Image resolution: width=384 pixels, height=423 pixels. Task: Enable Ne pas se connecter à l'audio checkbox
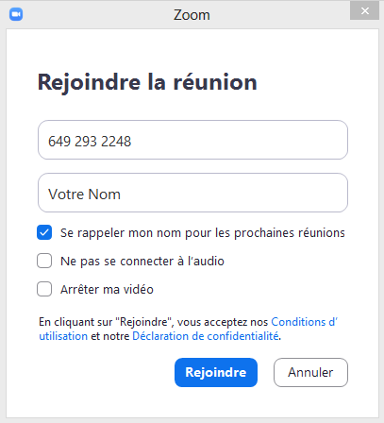(44, 261)
